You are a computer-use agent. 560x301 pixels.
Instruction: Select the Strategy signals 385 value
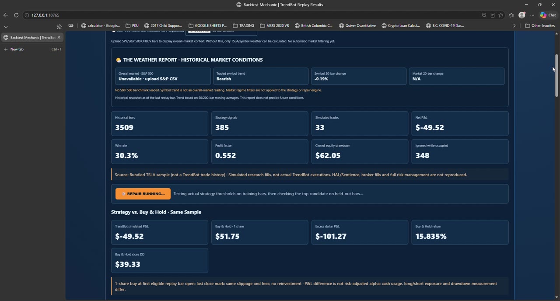[222, 127]
